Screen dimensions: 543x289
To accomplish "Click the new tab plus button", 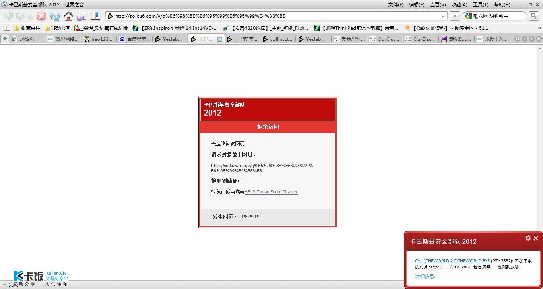I will 5,39.
